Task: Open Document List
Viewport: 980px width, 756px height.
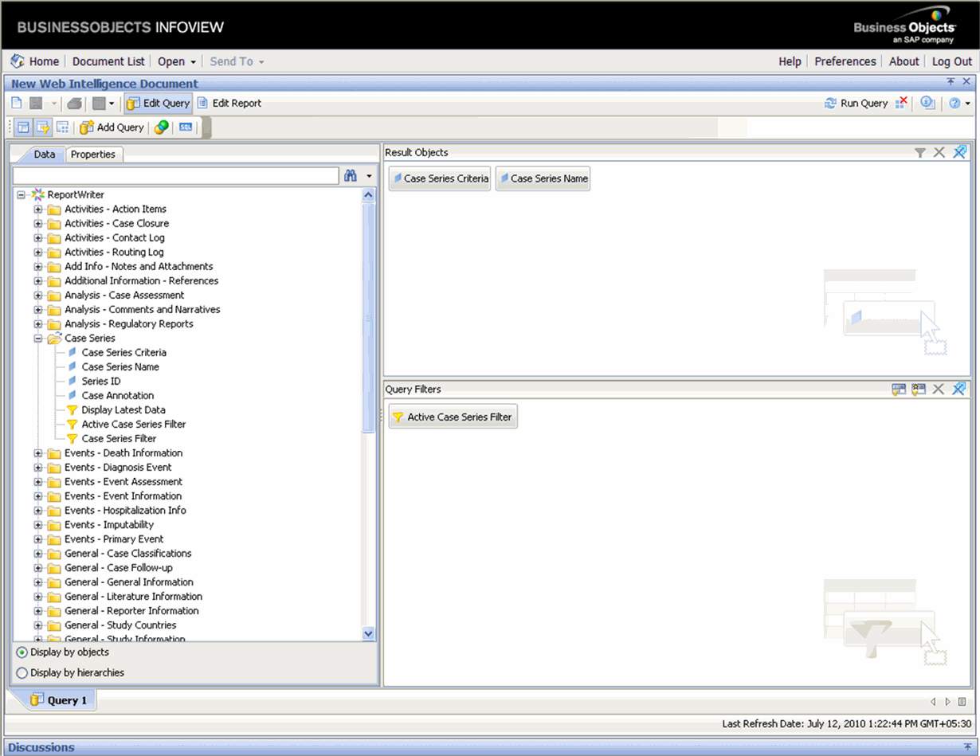Action: [108, 61]
